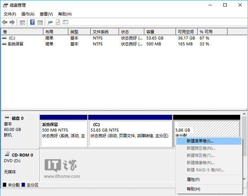
Task: Select the 系统保留 500 MB partition block
Action: pos(64,131)
